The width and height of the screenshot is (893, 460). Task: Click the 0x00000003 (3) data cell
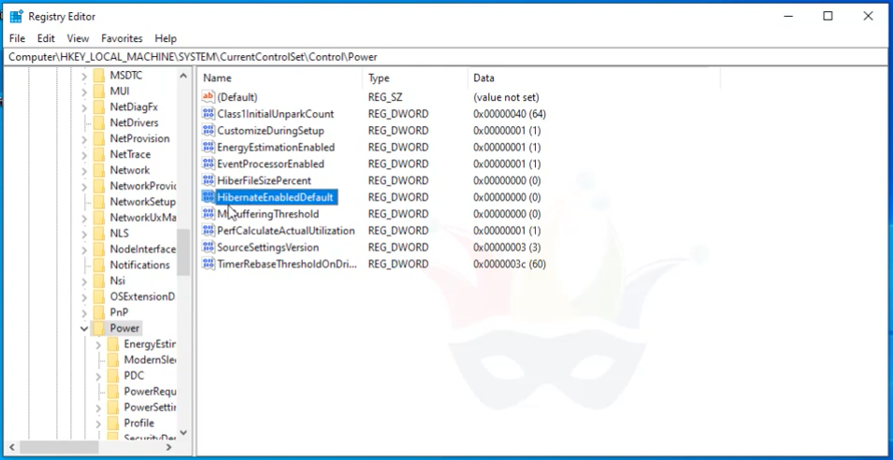pyautogui.click(x=508, y=247)
